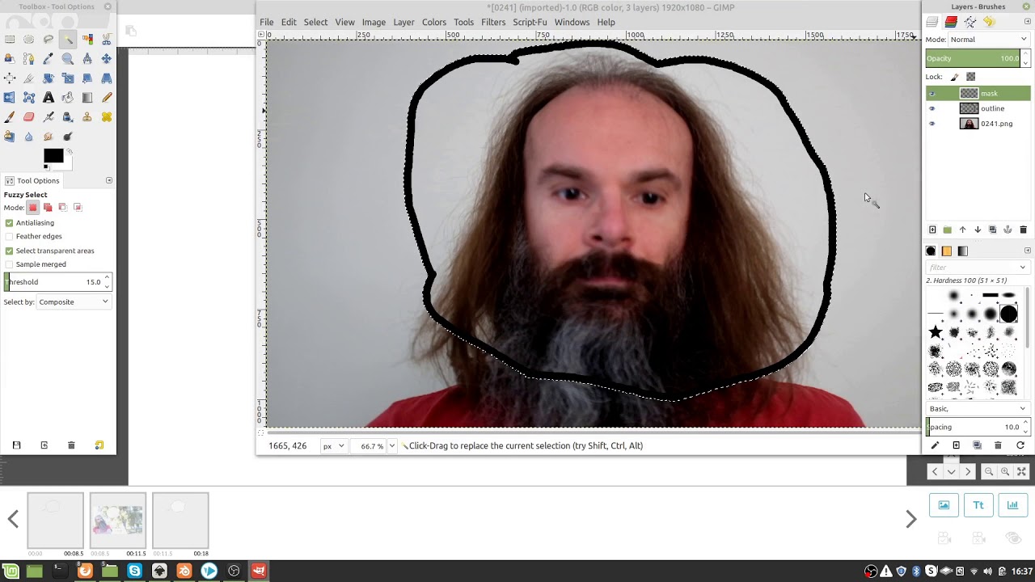Select the Heal bandage tool

coord(107,116)
